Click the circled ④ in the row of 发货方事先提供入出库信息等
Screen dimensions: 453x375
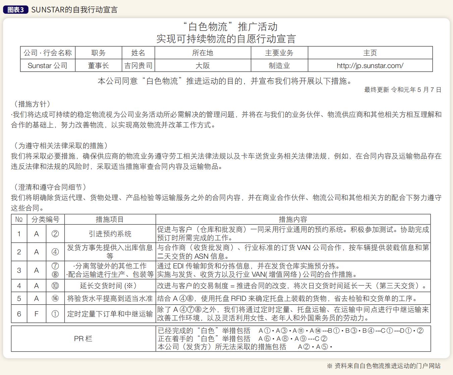tap(55, 252)
